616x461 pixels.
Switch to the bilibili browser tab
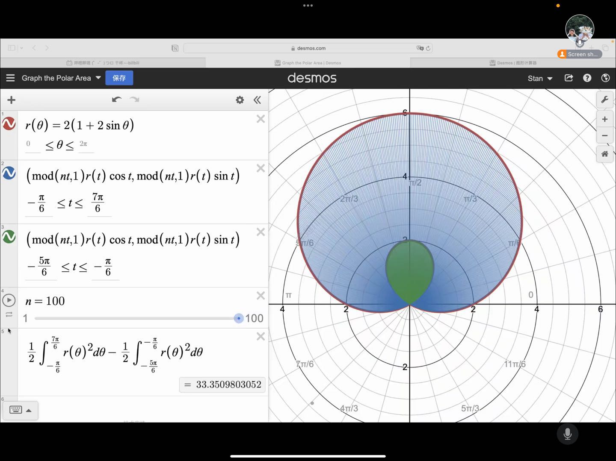tap(103, 63)
